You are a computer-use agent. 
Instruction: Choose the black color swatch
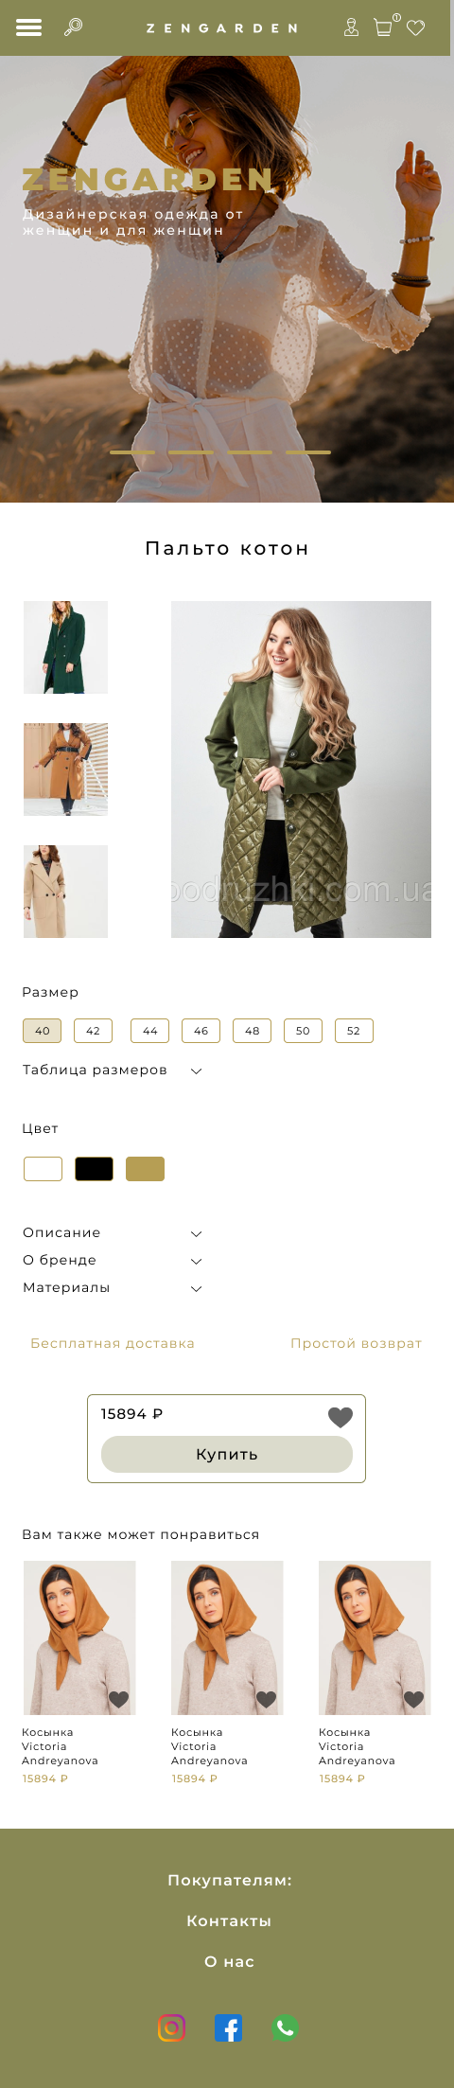94,1169
